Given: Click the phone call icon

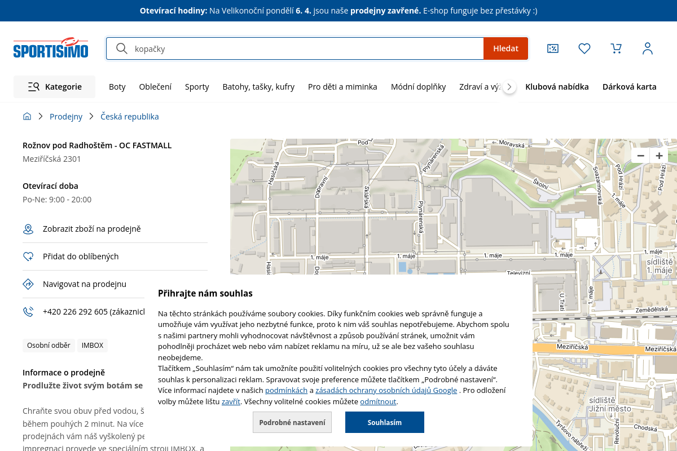Looking at the screenshot, I should click(x=28, y=312).
